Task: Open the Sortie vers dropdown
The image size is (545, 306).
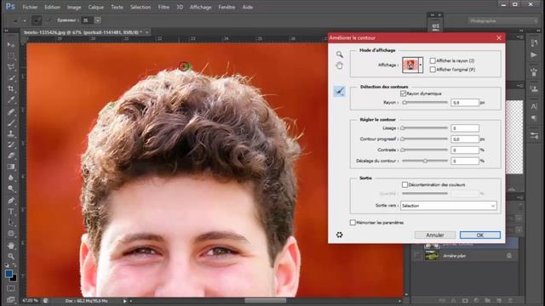Action: click(x=449, y=206)
